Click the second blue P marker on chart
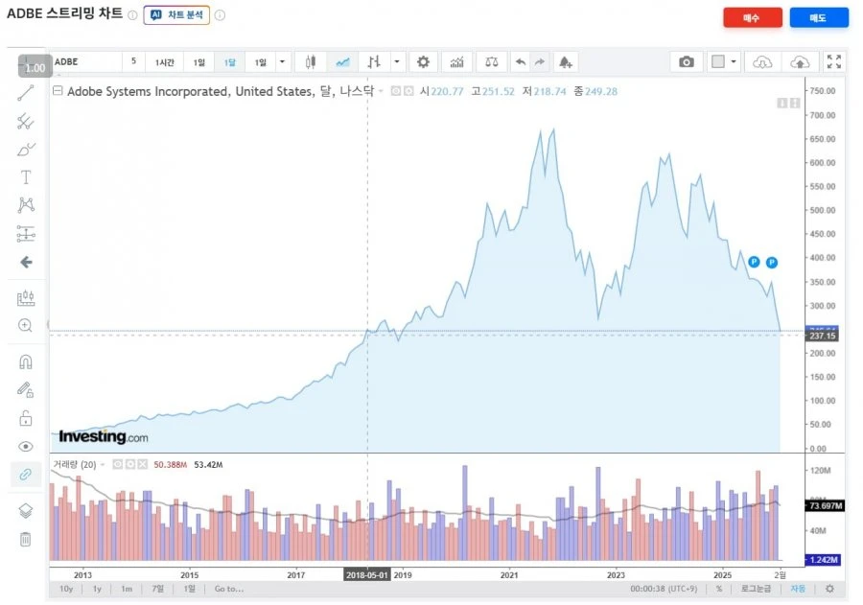 [x=772, y=263]
